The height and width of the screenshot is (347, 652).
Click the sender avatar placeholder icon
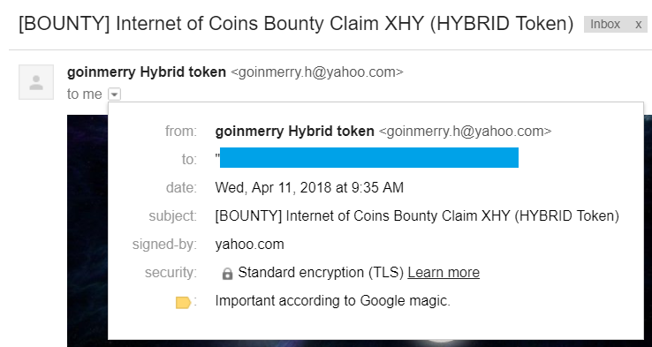[x=36, y=82]
